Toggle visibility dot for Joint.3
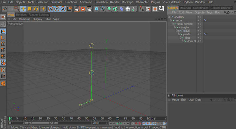236x129 pixels. (198, 41)
